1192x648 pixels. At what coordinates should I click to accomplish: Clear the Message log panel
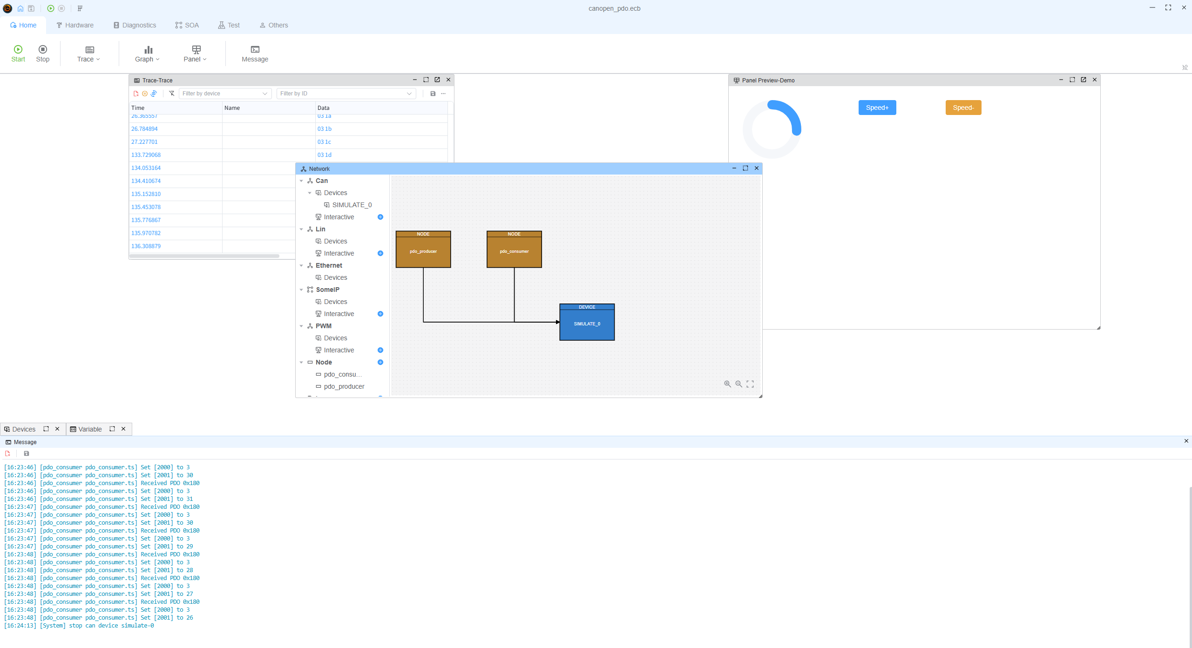point(8,453)
